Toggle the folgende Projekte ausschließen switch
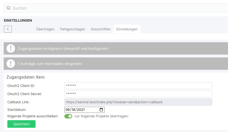Viewport: 228px width, 132px height. [x=68, y=116]
